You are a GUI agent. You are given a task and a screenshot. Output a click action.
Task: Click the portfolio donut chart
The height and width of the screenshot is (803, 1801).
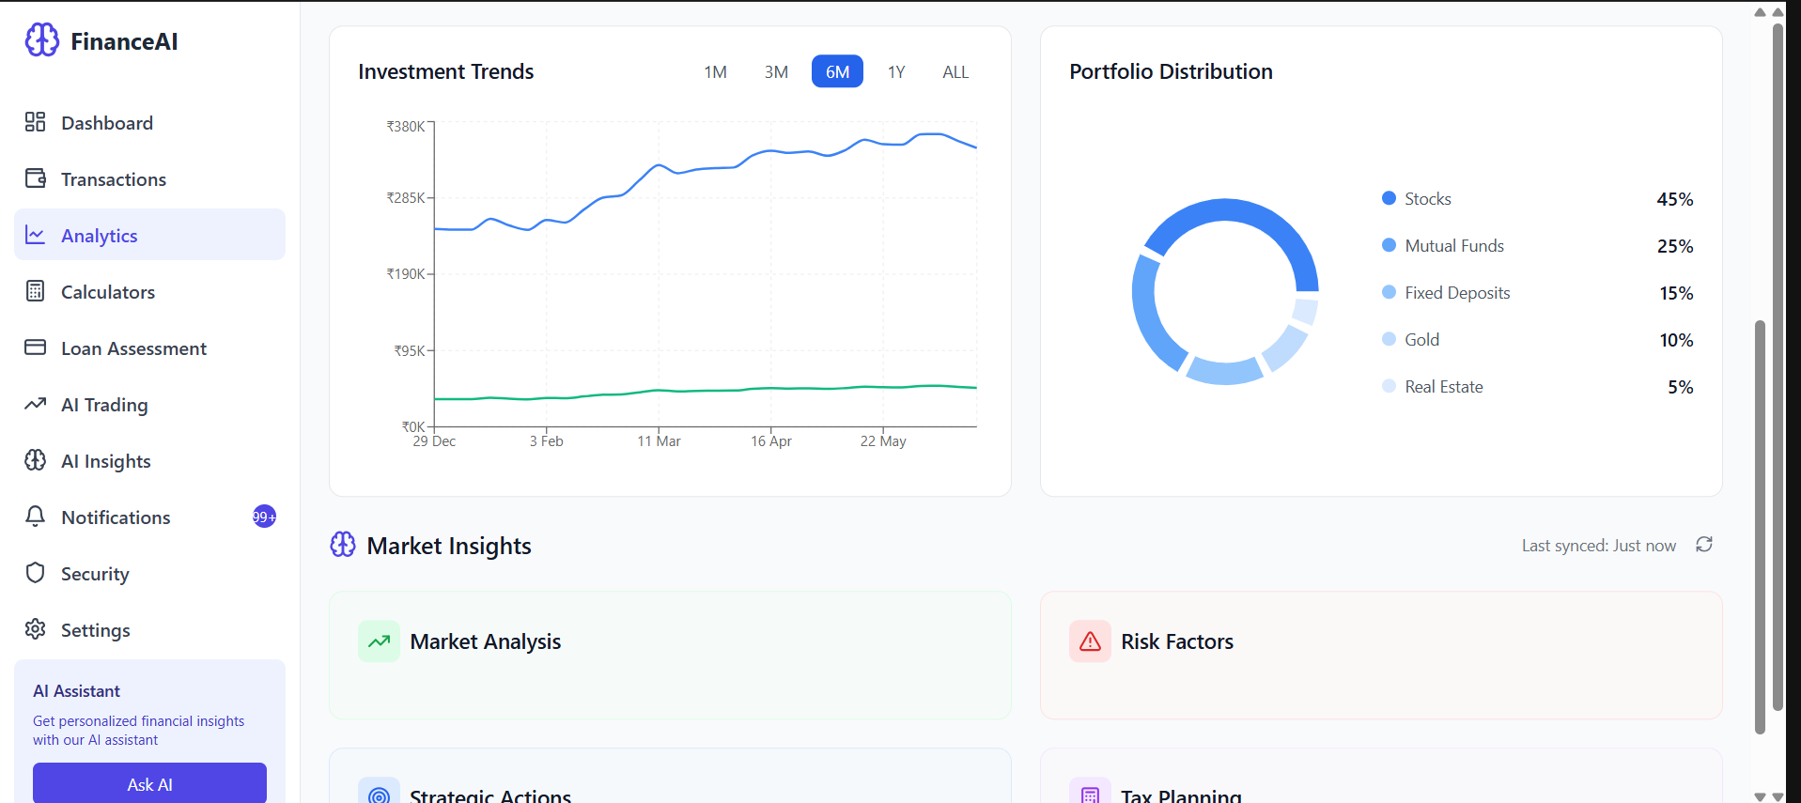(x=1225, y=291)
